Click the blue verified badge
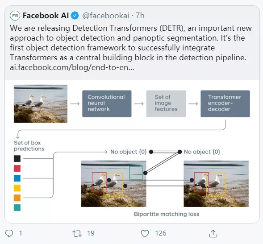Image resolution: width=263 pixels, height=244 pixels. click(75, 16)
